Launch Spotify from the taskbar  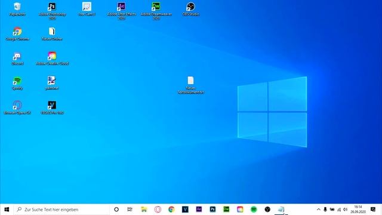point(254,210)
